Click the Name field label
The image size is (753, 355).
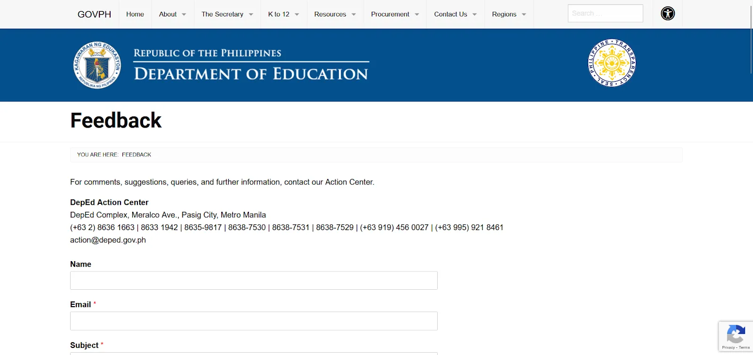(x=80, y=264)
